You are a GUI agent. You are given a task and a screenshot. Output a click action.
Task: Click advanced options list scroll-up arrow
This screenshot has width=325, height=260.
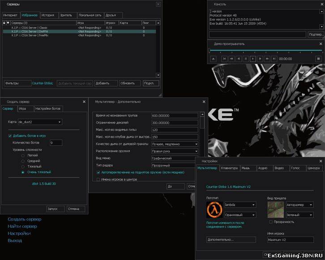pyautogui.click(x=202, y=114)
